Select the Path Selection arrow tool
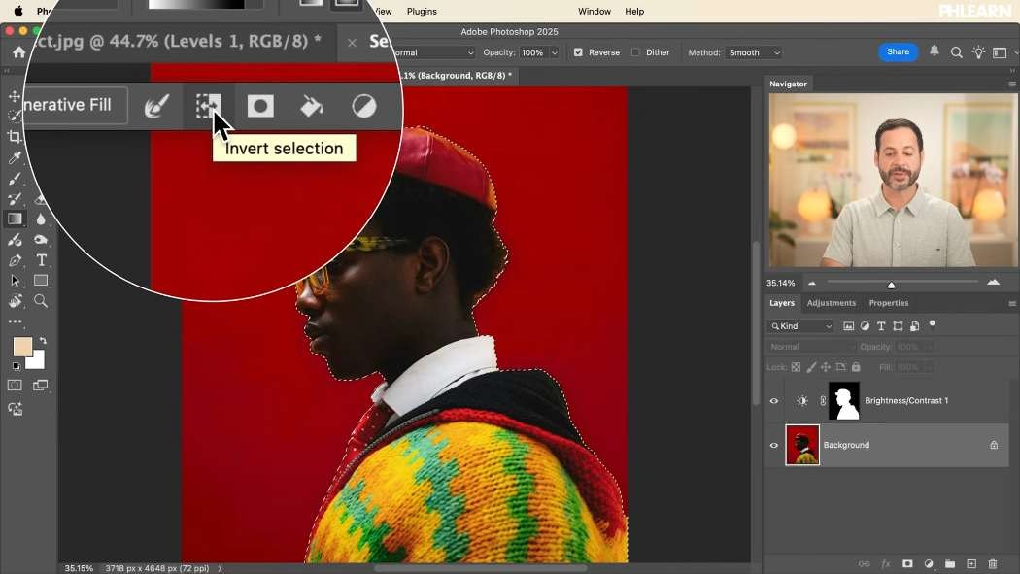This screenshot has width=1020, height=574. click(x=15, y=281)
